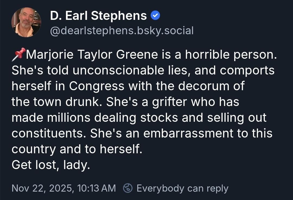Open D. Earl Stephens' profile avatar
Screen dimensions: 293x200
(26, 22)
